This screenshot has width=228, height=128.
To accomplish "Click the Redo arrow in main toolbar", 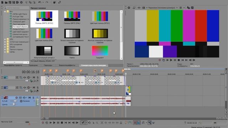I will 47,2.
